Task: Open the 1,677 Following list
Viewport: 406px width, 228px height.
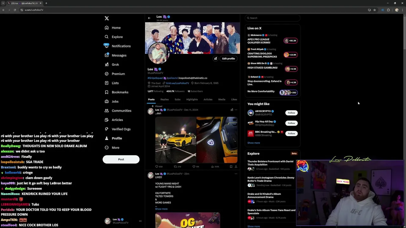Action: tap(155, 91)
